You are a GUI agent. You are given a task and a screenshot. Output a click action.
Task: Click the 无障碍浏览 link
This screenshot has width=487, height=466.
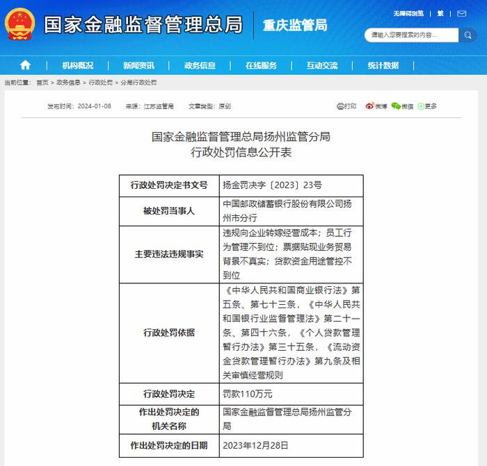[x=408, y=13]
